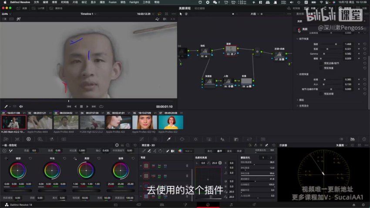The width and height of the screenshot is (370, 208).
Task: Toggle loop playback in viewer transport
Action: pyautogui.click(x=101, y=107)
